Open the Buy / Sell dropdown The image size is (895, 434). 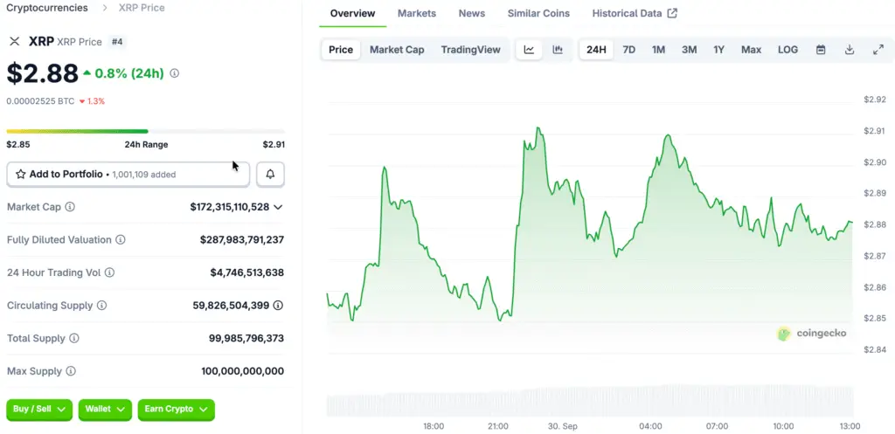[39, 410]
